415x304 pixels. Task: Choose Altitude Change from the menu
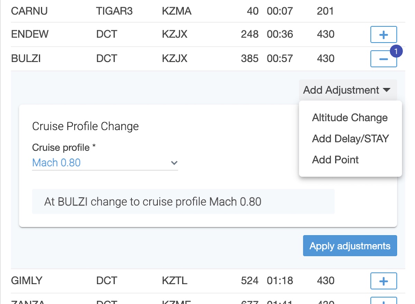click(350, 118)
